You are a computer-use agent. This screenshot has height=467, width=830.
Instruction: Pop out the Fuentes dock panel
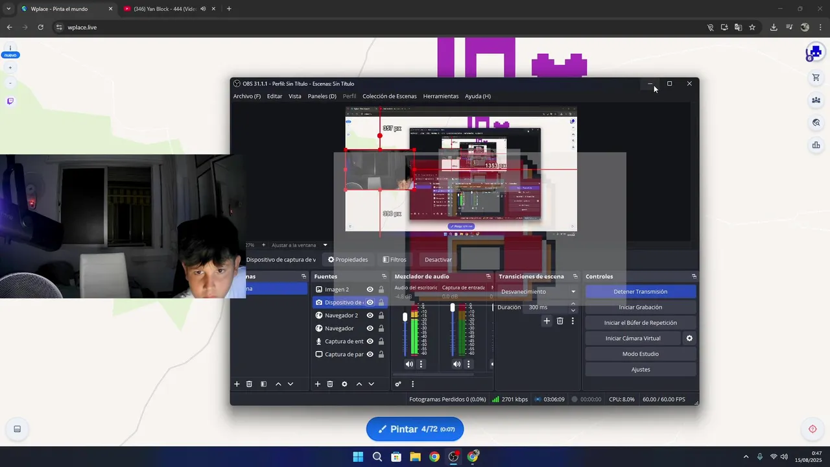coord(384,276)
